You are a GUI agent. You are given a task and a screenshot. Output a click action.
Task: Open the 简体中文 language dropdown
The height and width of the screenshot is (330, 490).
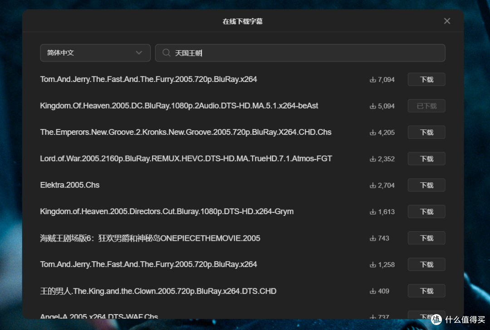point(95,53)
